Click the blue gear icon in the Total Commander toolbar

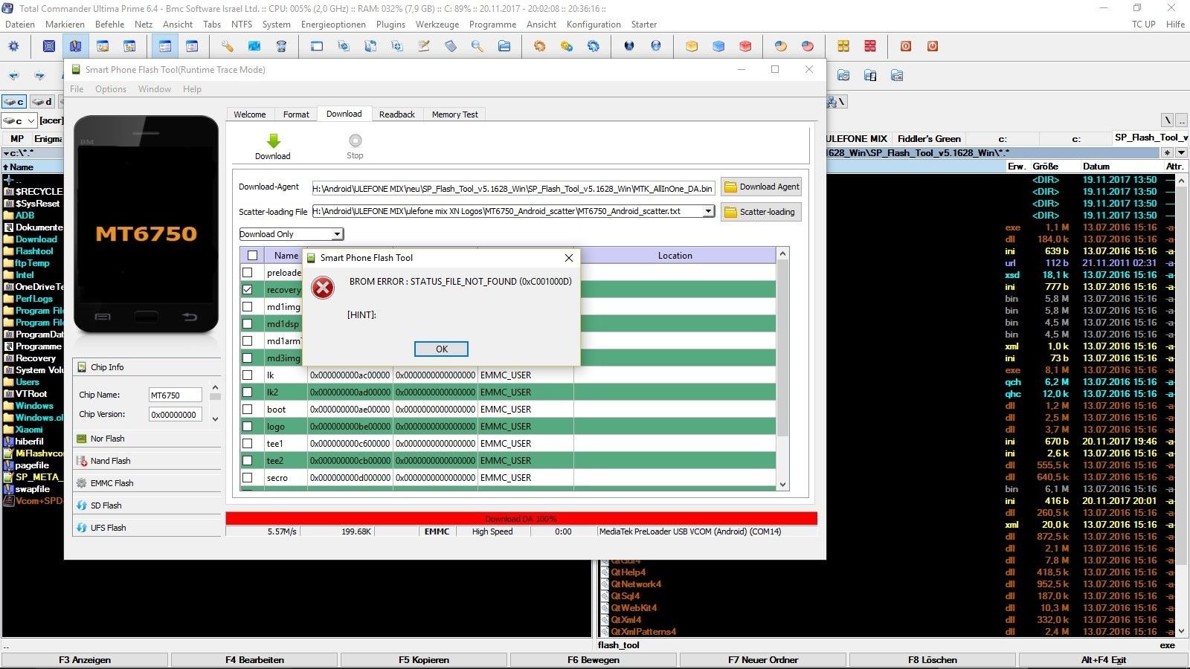click(13, 46)
